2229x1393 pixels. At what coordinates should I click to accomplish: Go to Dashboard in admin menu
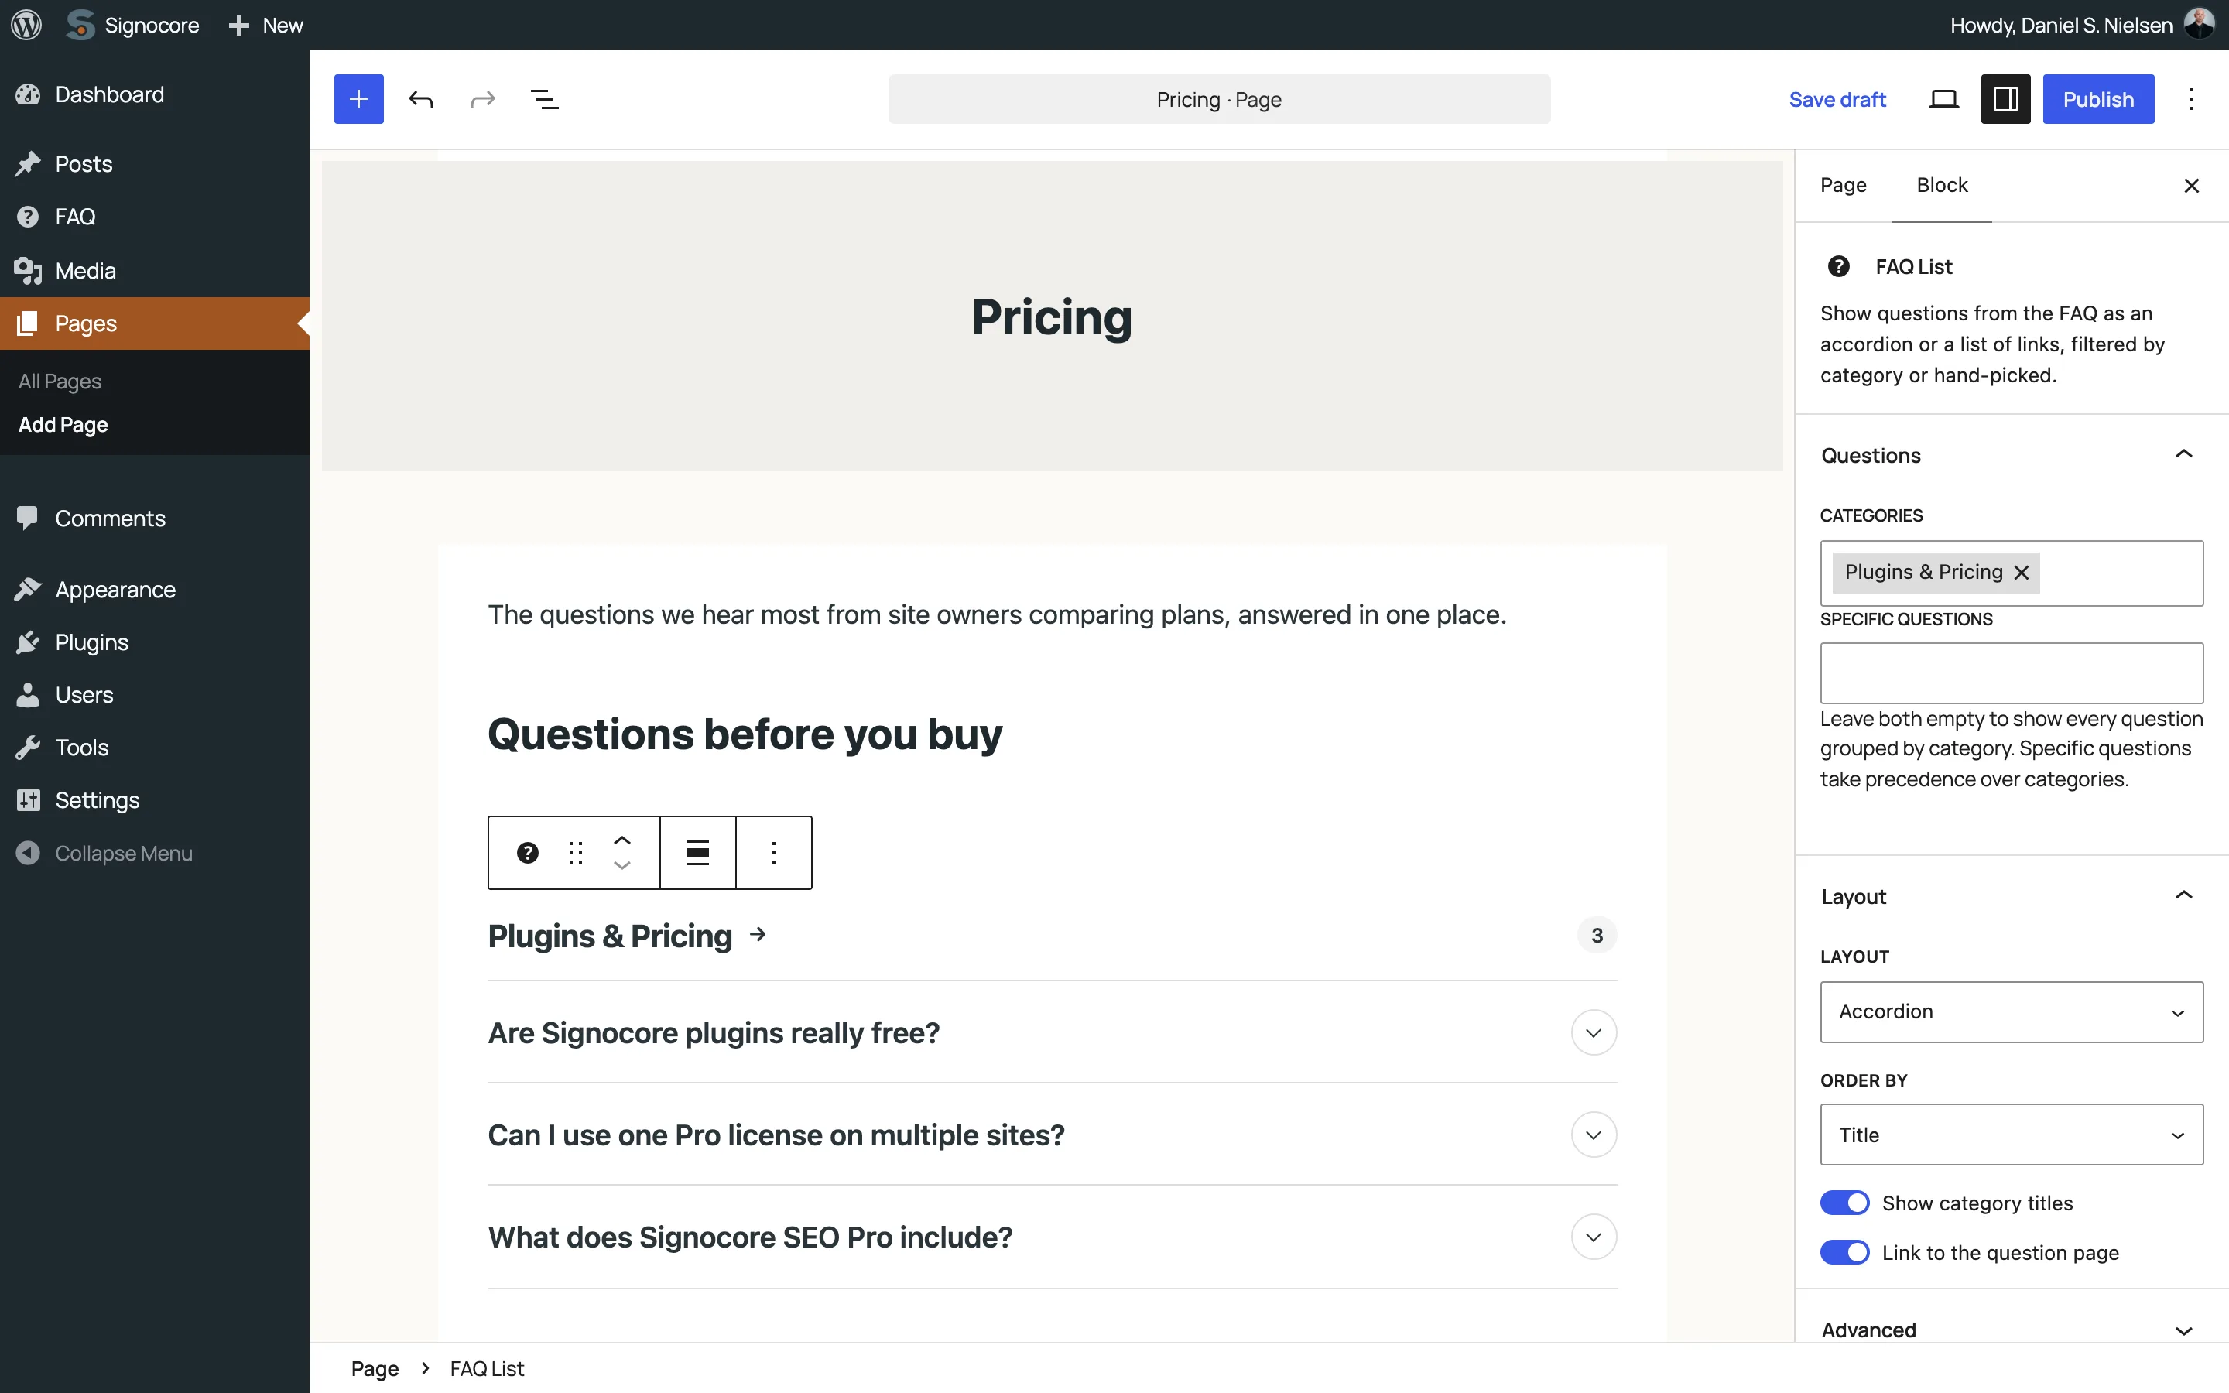[x=155, y=94]
